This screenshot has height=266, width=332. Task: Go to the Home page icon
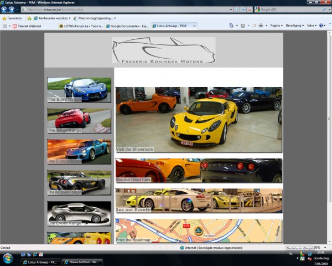231,25
